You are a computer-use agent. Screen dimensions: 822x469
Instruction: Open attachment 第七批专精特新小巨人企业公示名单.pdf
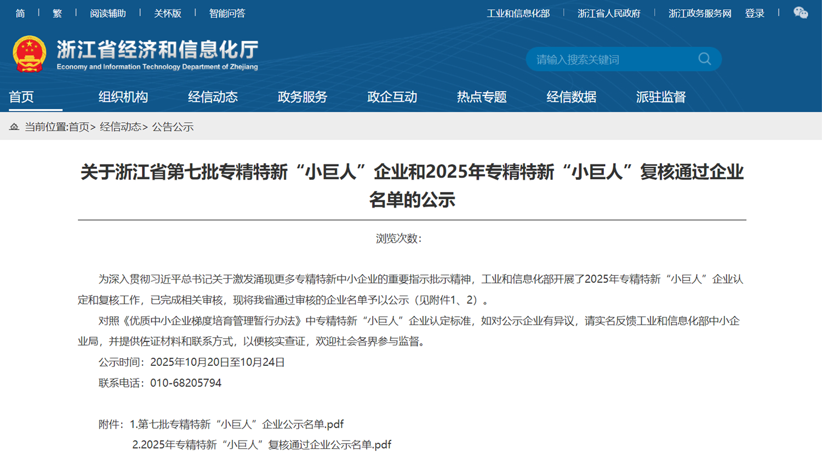coord(237,424)
